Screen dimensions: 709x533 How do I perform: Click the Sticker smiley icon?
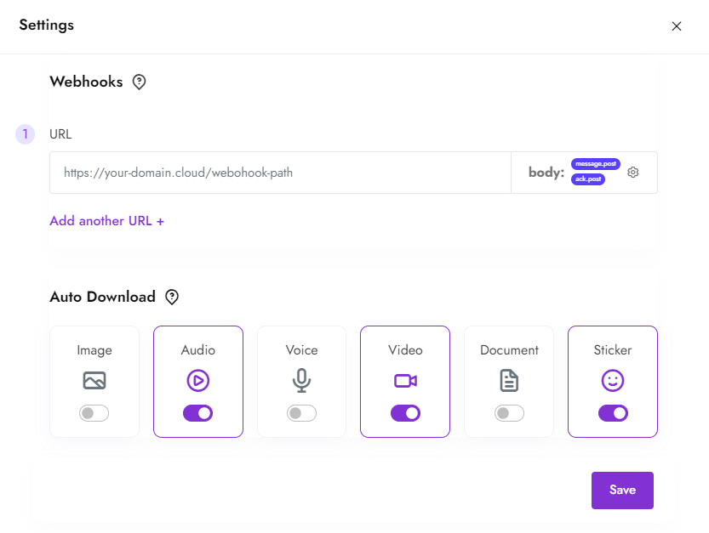613,381
